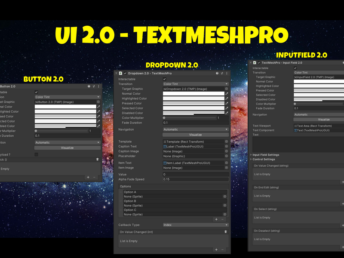The width and height of the screenshot is (344, 258).
Task: Delete On Value Changed (int) event via trash icon
Action: tap(225, 232)
